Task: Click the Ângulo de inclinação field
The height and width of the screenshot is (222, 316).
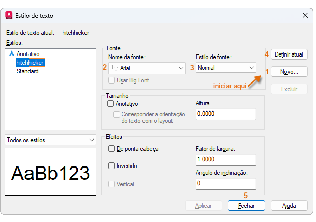Action: 225,183
